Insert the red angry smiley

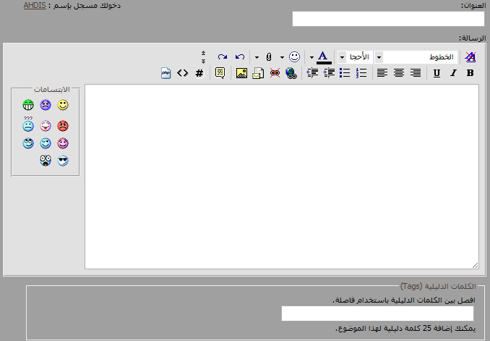(63, 125)
